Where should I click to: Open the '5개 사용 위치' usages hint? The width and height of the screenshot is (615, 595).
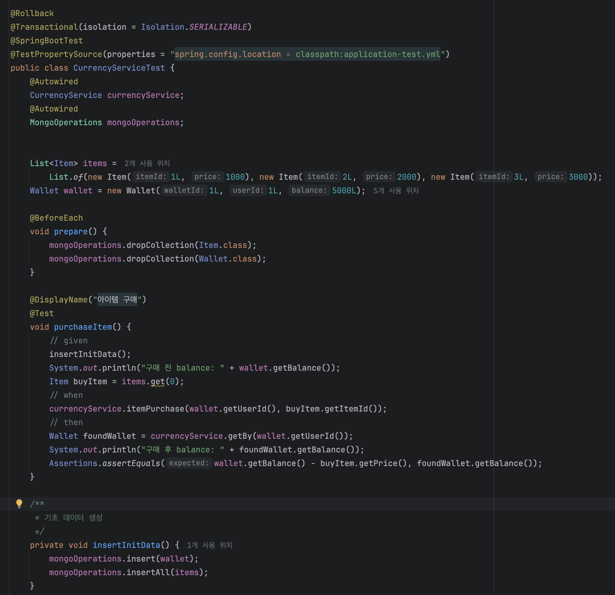coord(396,191)
